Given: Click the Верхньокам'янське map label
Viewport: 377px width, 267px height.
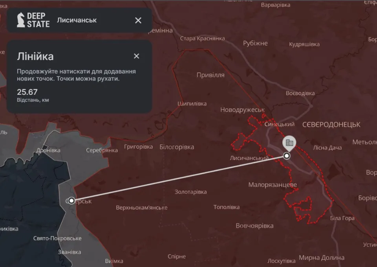Looking at the screenshot, I should click(x=142, y=208).
